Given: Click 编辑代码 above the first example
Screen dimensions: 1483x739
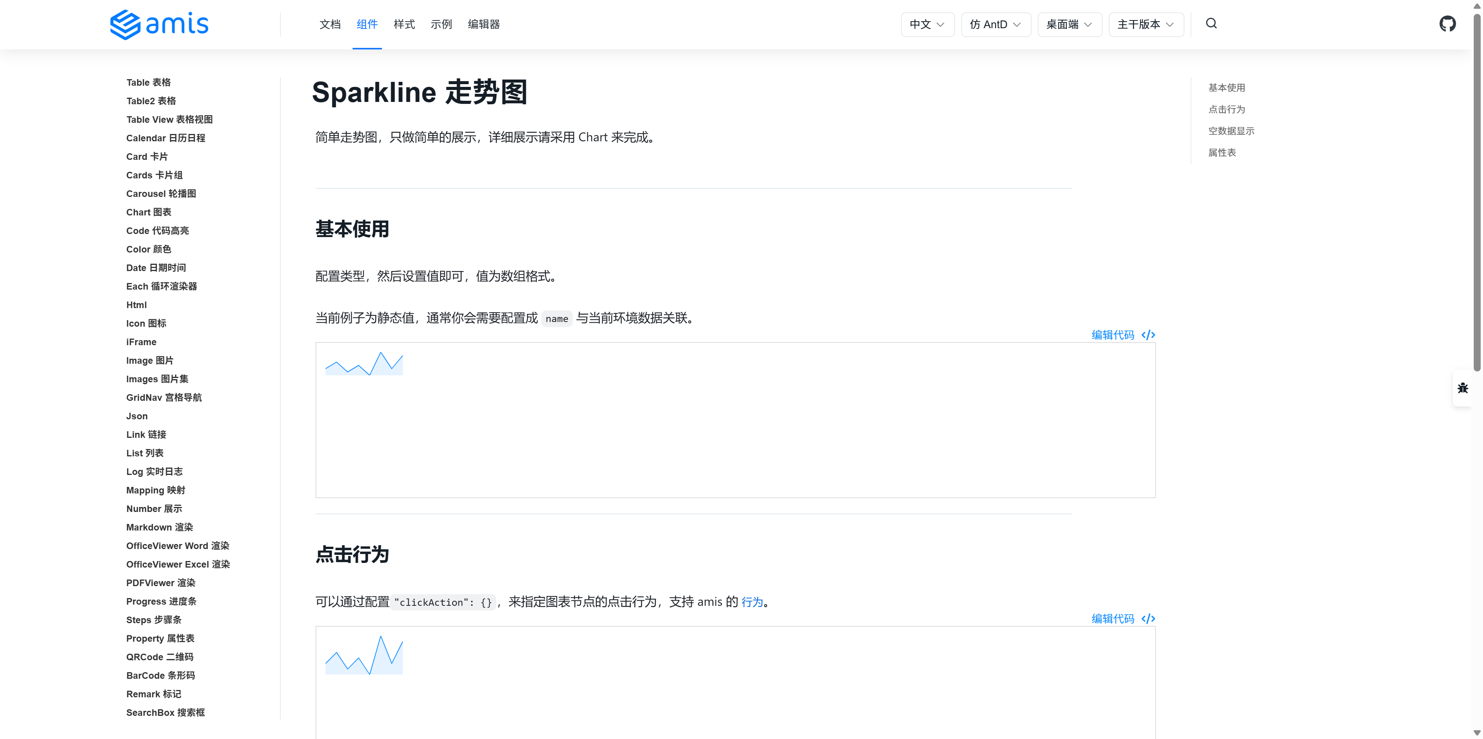Looking at the screenshot, I should point(1112,335).
